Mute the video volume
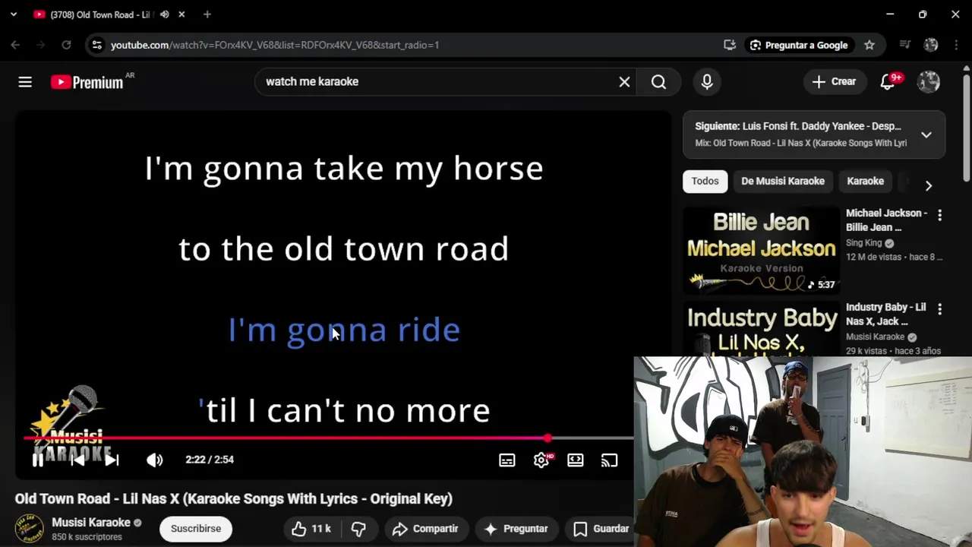 click(155, 460)
